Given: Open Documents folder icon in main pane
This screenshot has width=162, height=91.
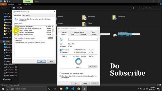Looking at the screenshot, I should coord(84,17).
